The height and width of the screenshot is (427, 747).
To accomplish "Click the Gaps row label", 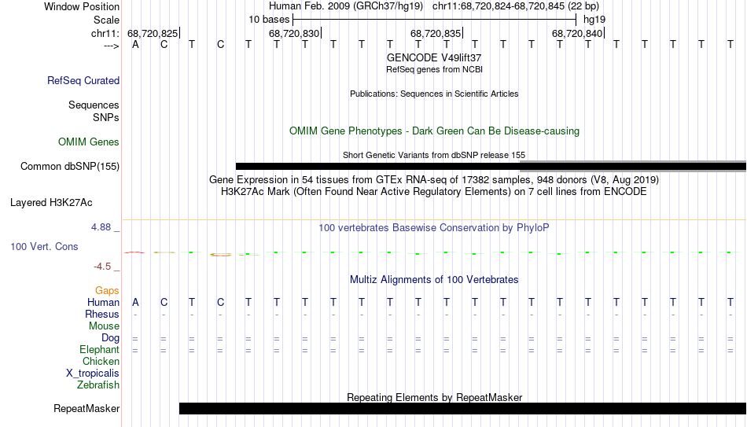I will [107, 291].
